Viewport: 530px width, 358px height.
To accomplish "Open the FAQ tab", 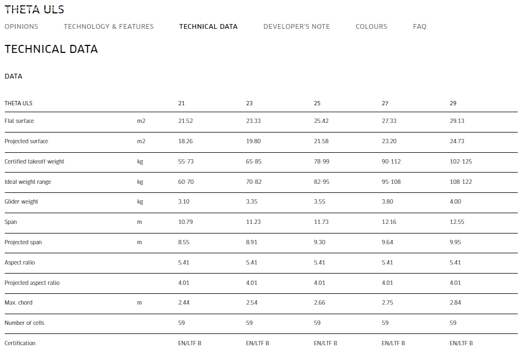I will click(419, 27).
